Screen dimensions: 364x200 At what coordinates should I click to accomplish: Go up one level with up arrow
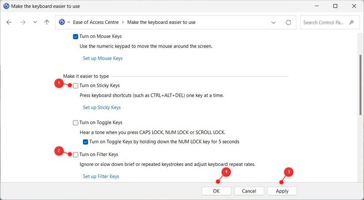(47, 22)
